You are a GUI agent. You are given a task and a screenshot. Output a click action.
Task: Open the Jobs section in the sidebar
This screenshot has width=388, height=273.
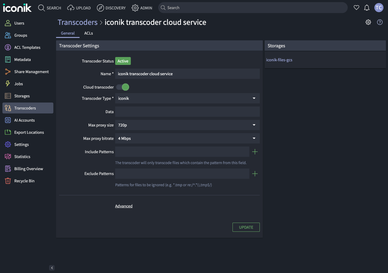(x=18, y=84)
